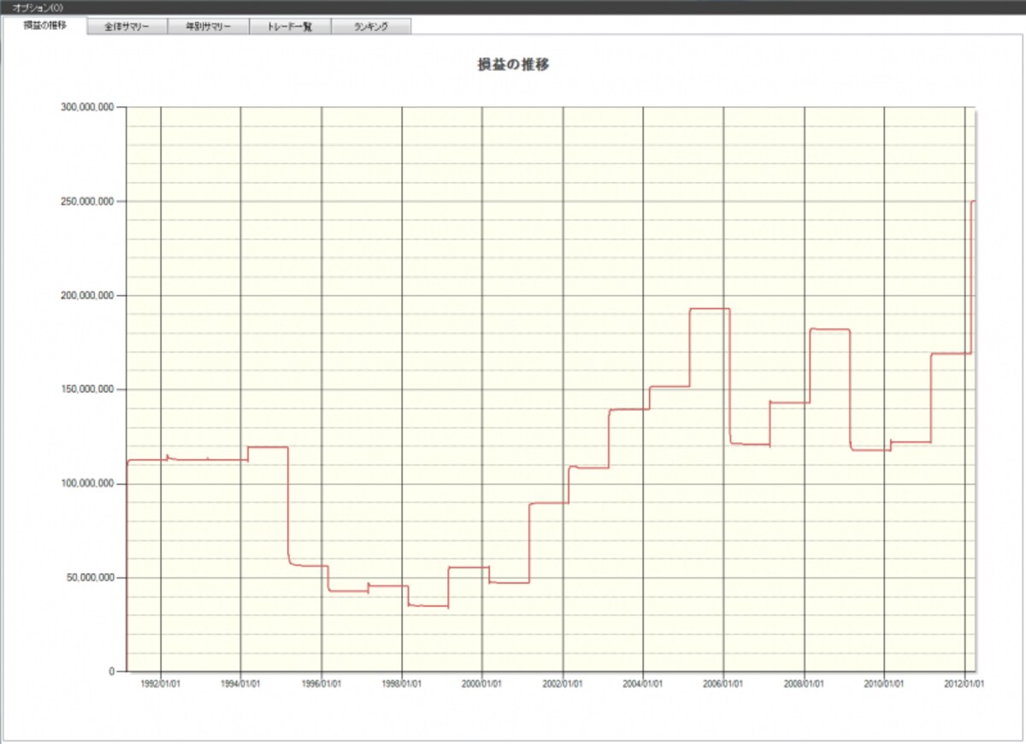Click the 1996/01/01 x-axis date label
Screen dimensions: 1026x744
[x=321, y=684]
